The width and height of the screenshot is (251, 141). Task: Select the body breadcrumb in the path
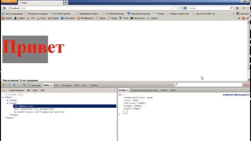(35, 90)
